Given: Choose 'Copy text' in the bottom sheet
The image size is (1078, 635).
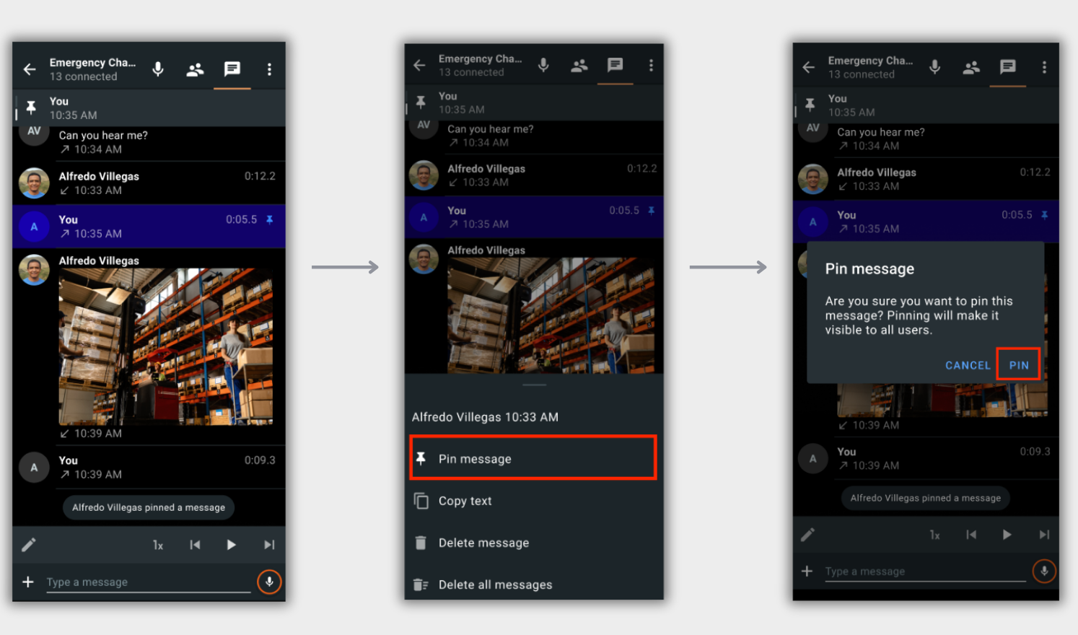Looking at the screenshot, I should click(x=533, y=501).
